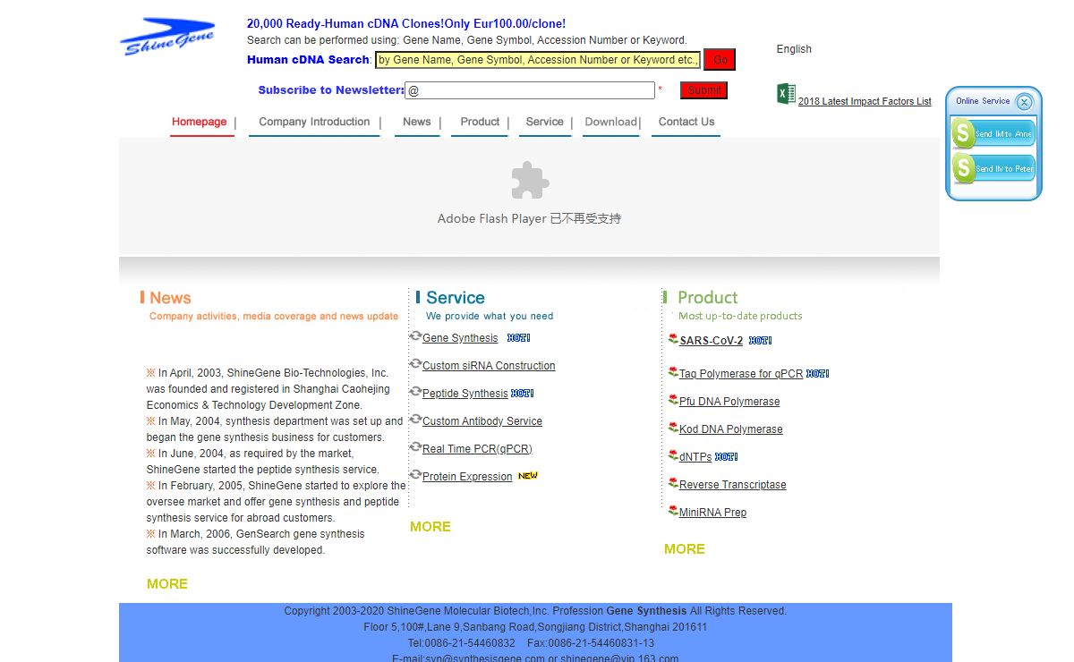
Task: Click MORE under the Product section
Action: 685,549
